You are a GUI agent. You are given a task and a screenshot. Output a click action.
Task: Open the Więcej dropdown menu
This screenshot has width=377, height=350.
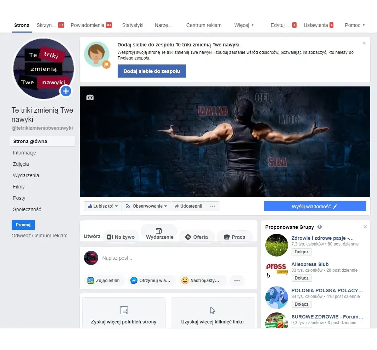[x=244, y=25]
